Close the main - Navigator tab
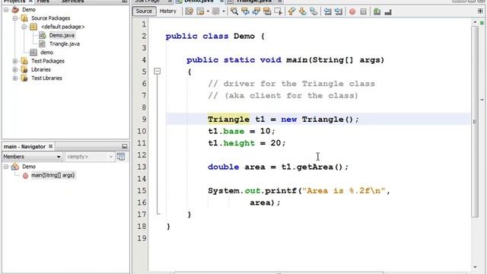Viewport: 487px width, 274px height. pyautogui.click(x=51, y=146)
